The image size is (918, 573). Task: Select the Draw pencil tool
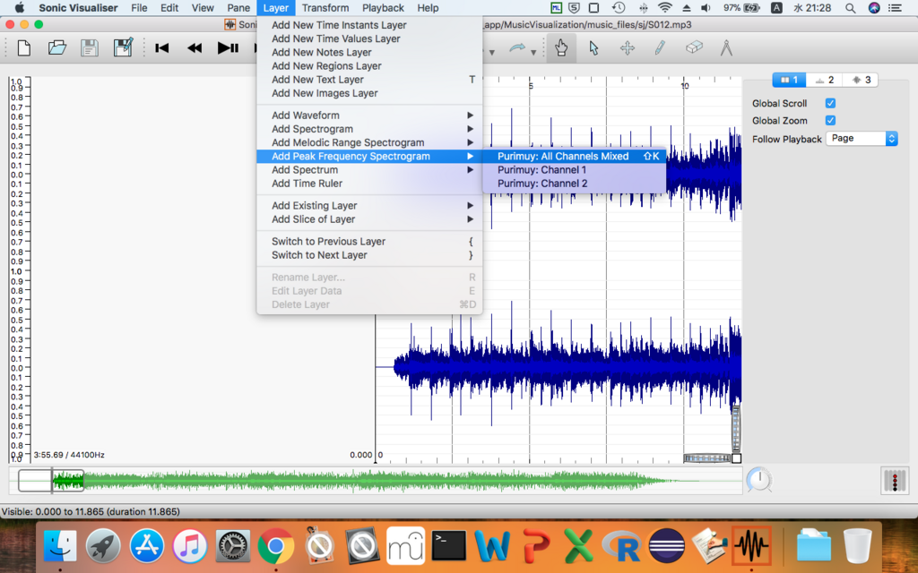click(660, 48)
